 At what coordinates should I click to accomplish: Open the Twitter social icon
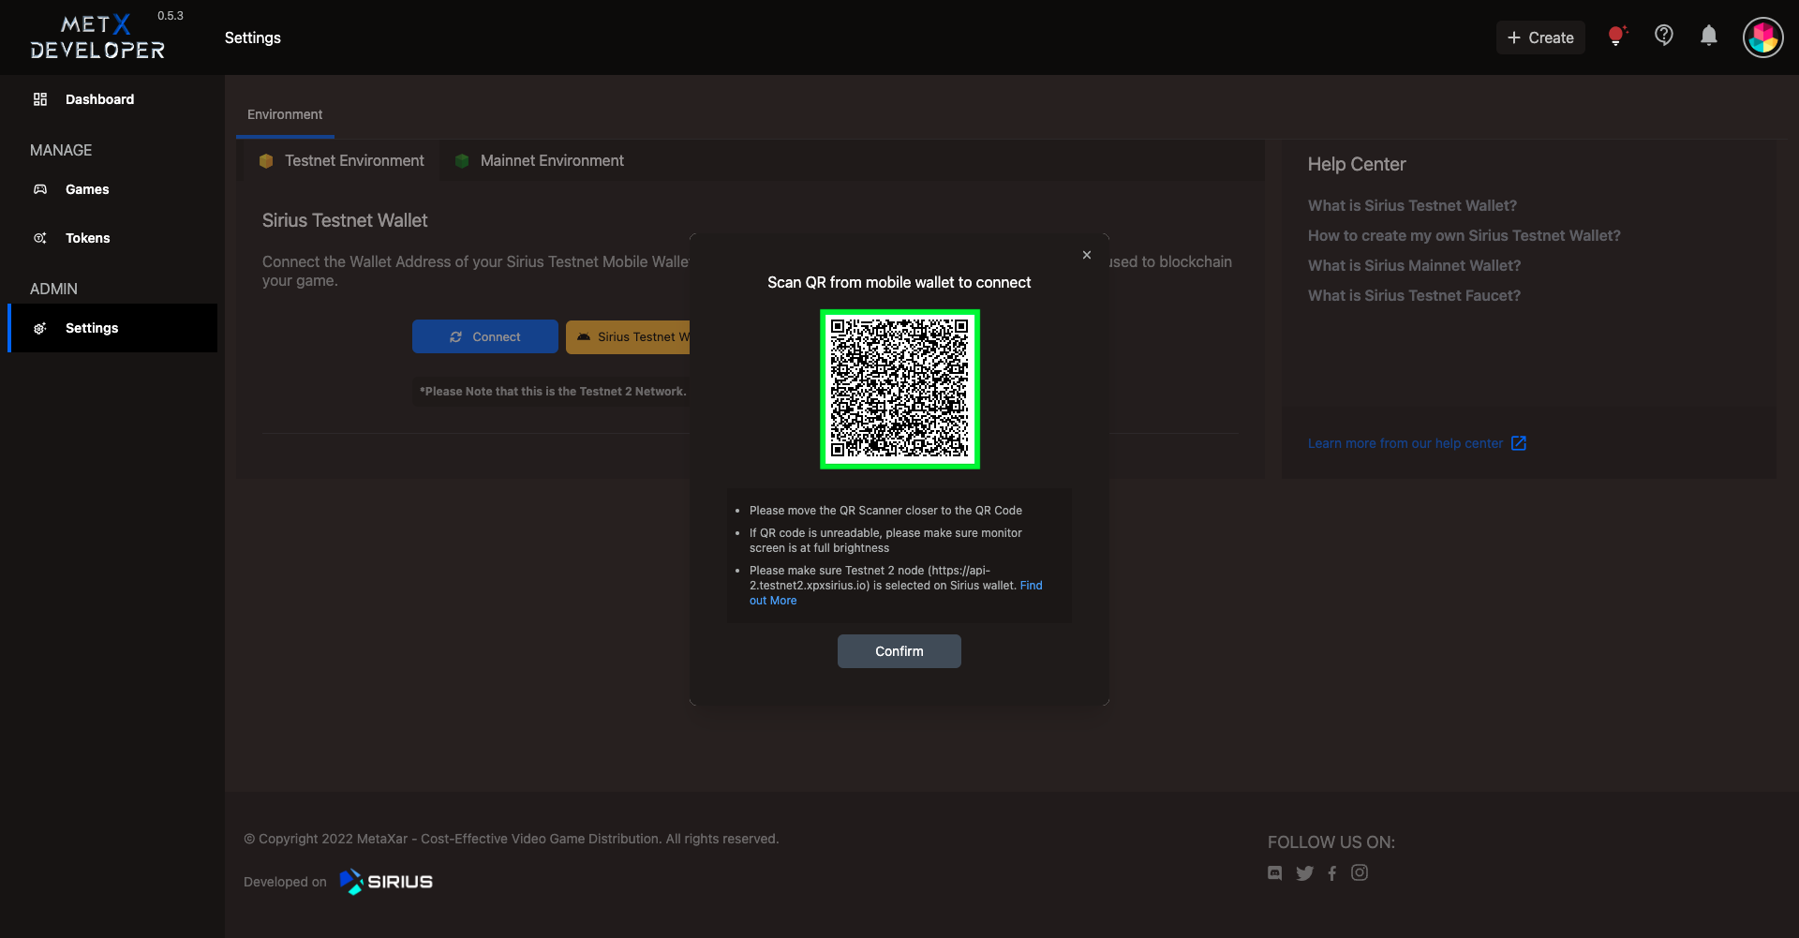1304,873
